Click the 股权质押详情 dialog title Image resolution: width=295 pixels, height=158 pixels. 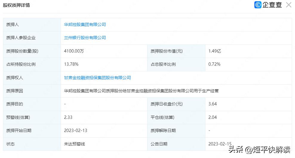tap(16, 5)
